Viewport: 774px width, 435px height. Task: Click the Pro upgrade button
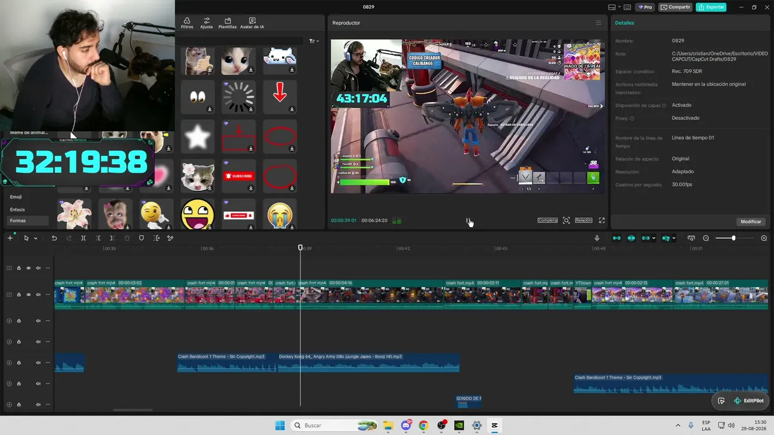645,7
